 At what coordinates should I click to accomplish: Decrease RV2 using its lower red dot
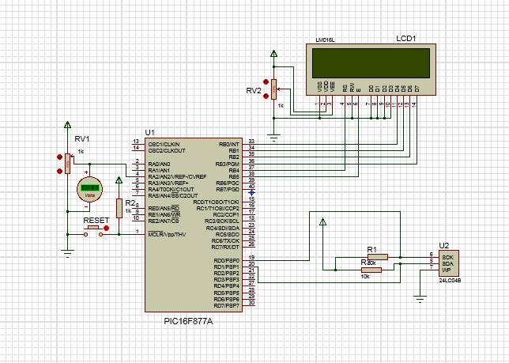(266, 96)
